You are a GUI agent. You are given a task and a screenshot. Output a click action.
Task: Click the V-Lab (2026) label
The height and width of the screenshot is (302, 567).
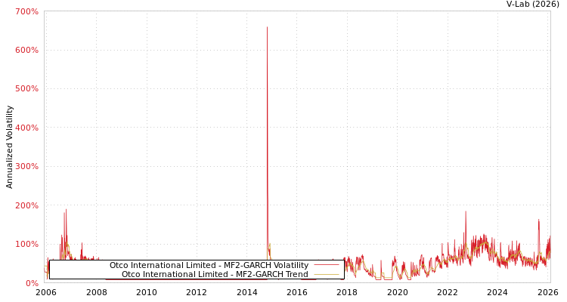coord(533,5)
